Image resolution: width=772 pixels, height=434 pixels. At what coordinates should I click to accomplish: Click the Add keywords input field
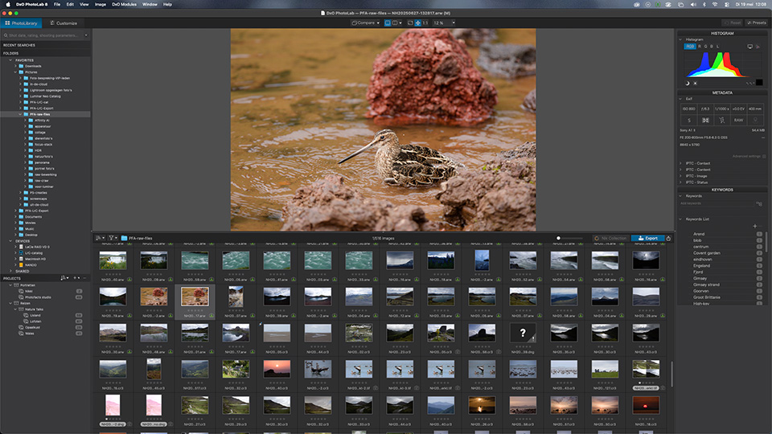coord(717,203)
